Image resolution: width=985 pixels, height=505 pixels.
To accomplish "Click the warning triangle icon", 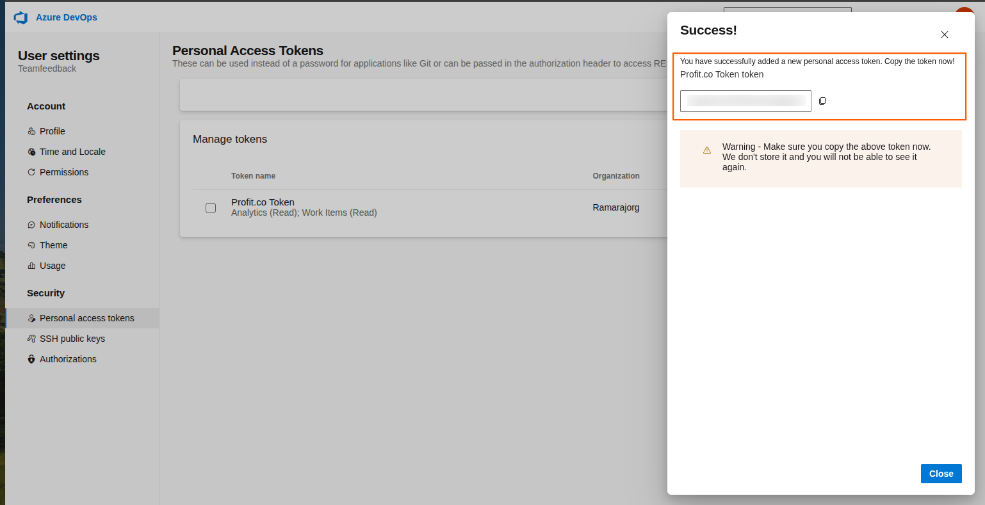I will tap(707, 150).
